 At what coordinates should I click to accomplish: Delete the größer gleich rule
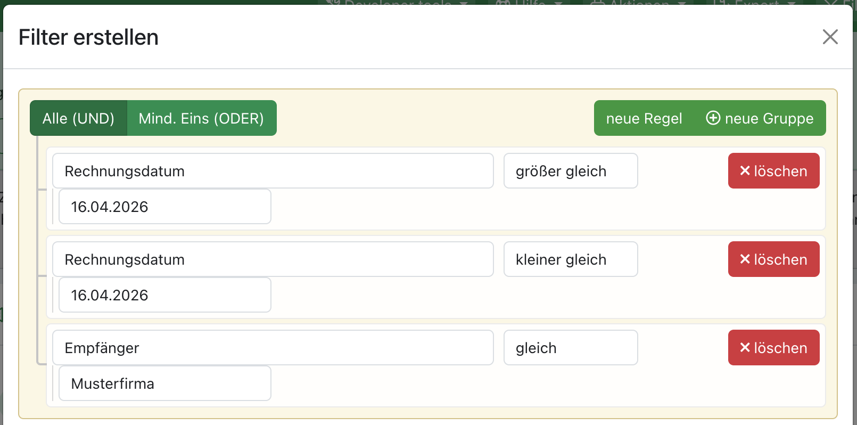coord(773,171)
